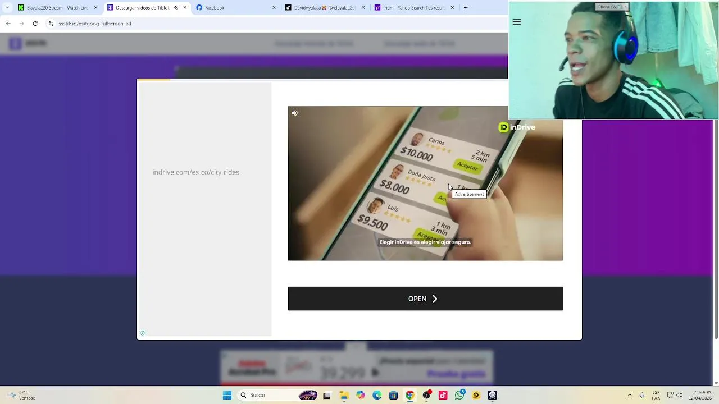Image resolution: width=719 pixels, height=404 pixels.
Task: Open network settings tray icon
Action: point(670,395)
